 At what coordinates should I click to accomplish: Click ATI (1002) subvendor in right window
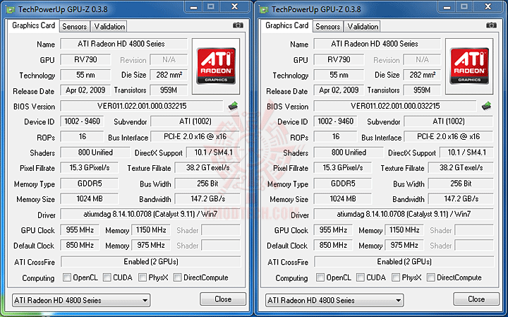(449, 121)
